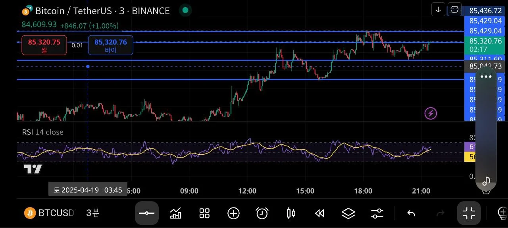
Task: Select the horizontal line drawing tool
Action: click(x=147, y=213)
